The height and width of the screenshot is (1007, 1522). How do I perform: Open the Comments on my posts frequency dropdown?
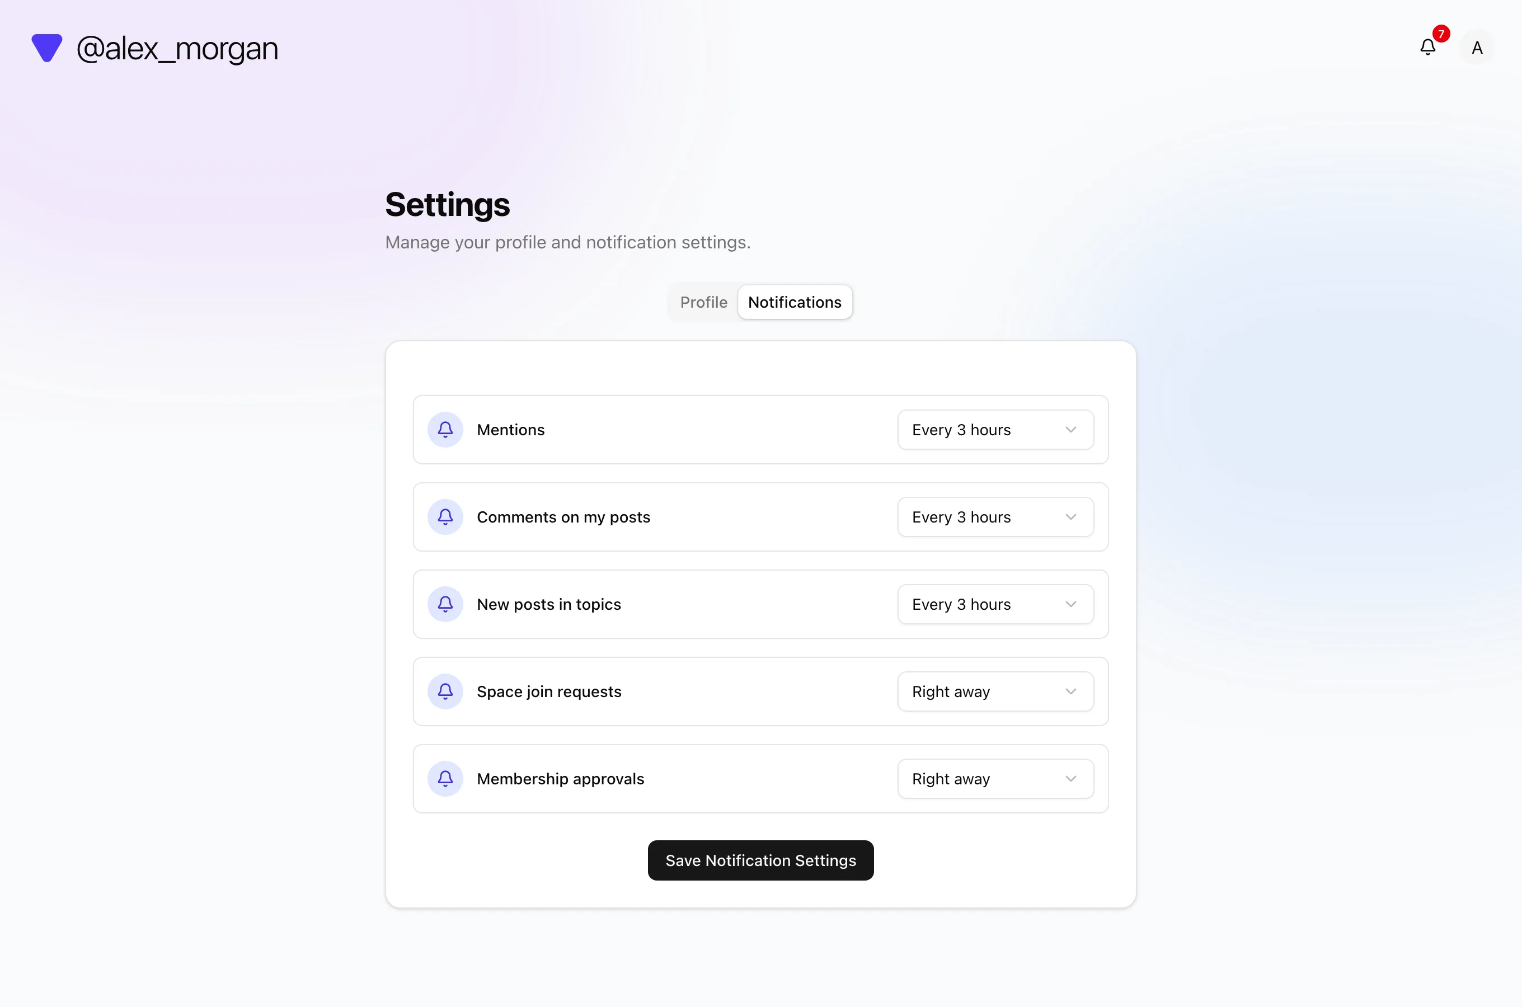pyautogui.click(x=995, y=517)
